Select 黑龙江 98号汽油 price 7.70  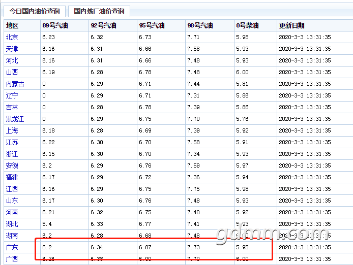[194, 119]
